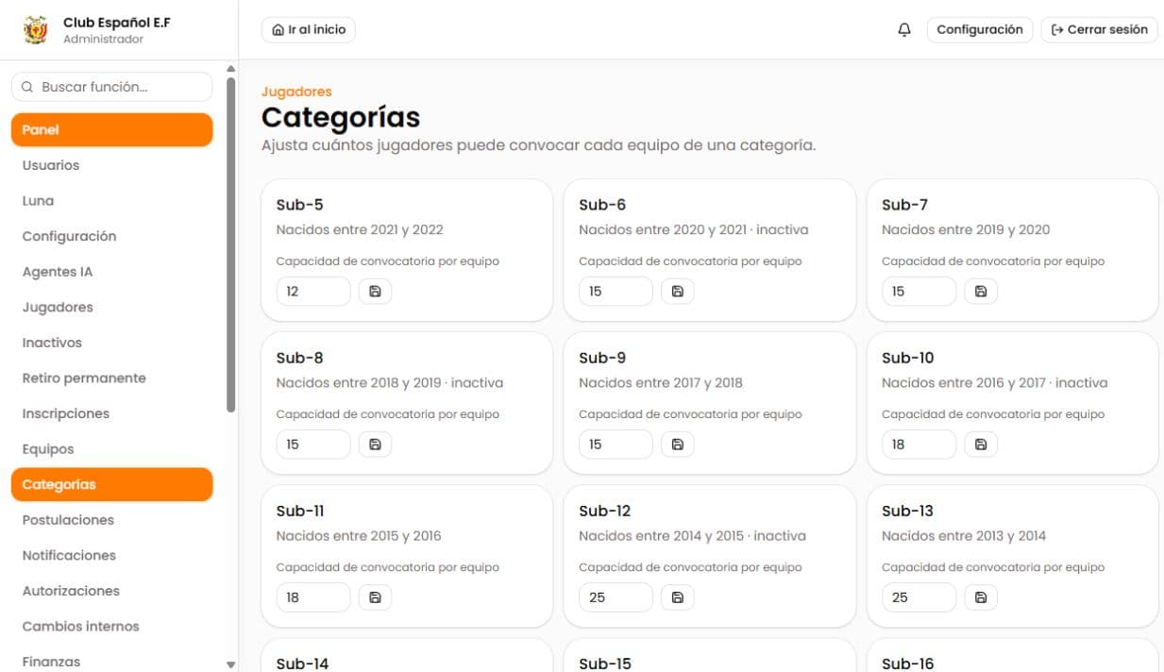Click the Club Español E.F crest logo
Screen dimensions: 1164x672
35,29
